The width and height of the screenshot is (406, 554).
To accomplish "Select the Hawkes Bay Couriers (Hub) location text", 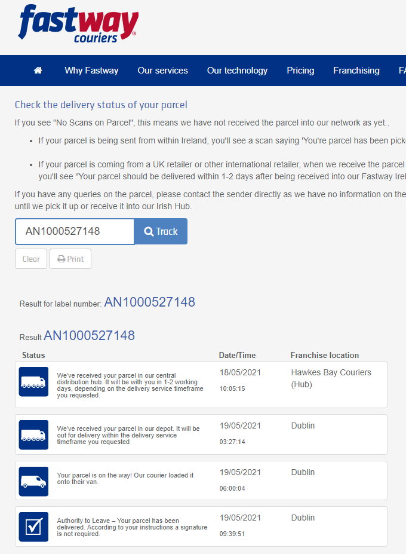I will 331,378.
